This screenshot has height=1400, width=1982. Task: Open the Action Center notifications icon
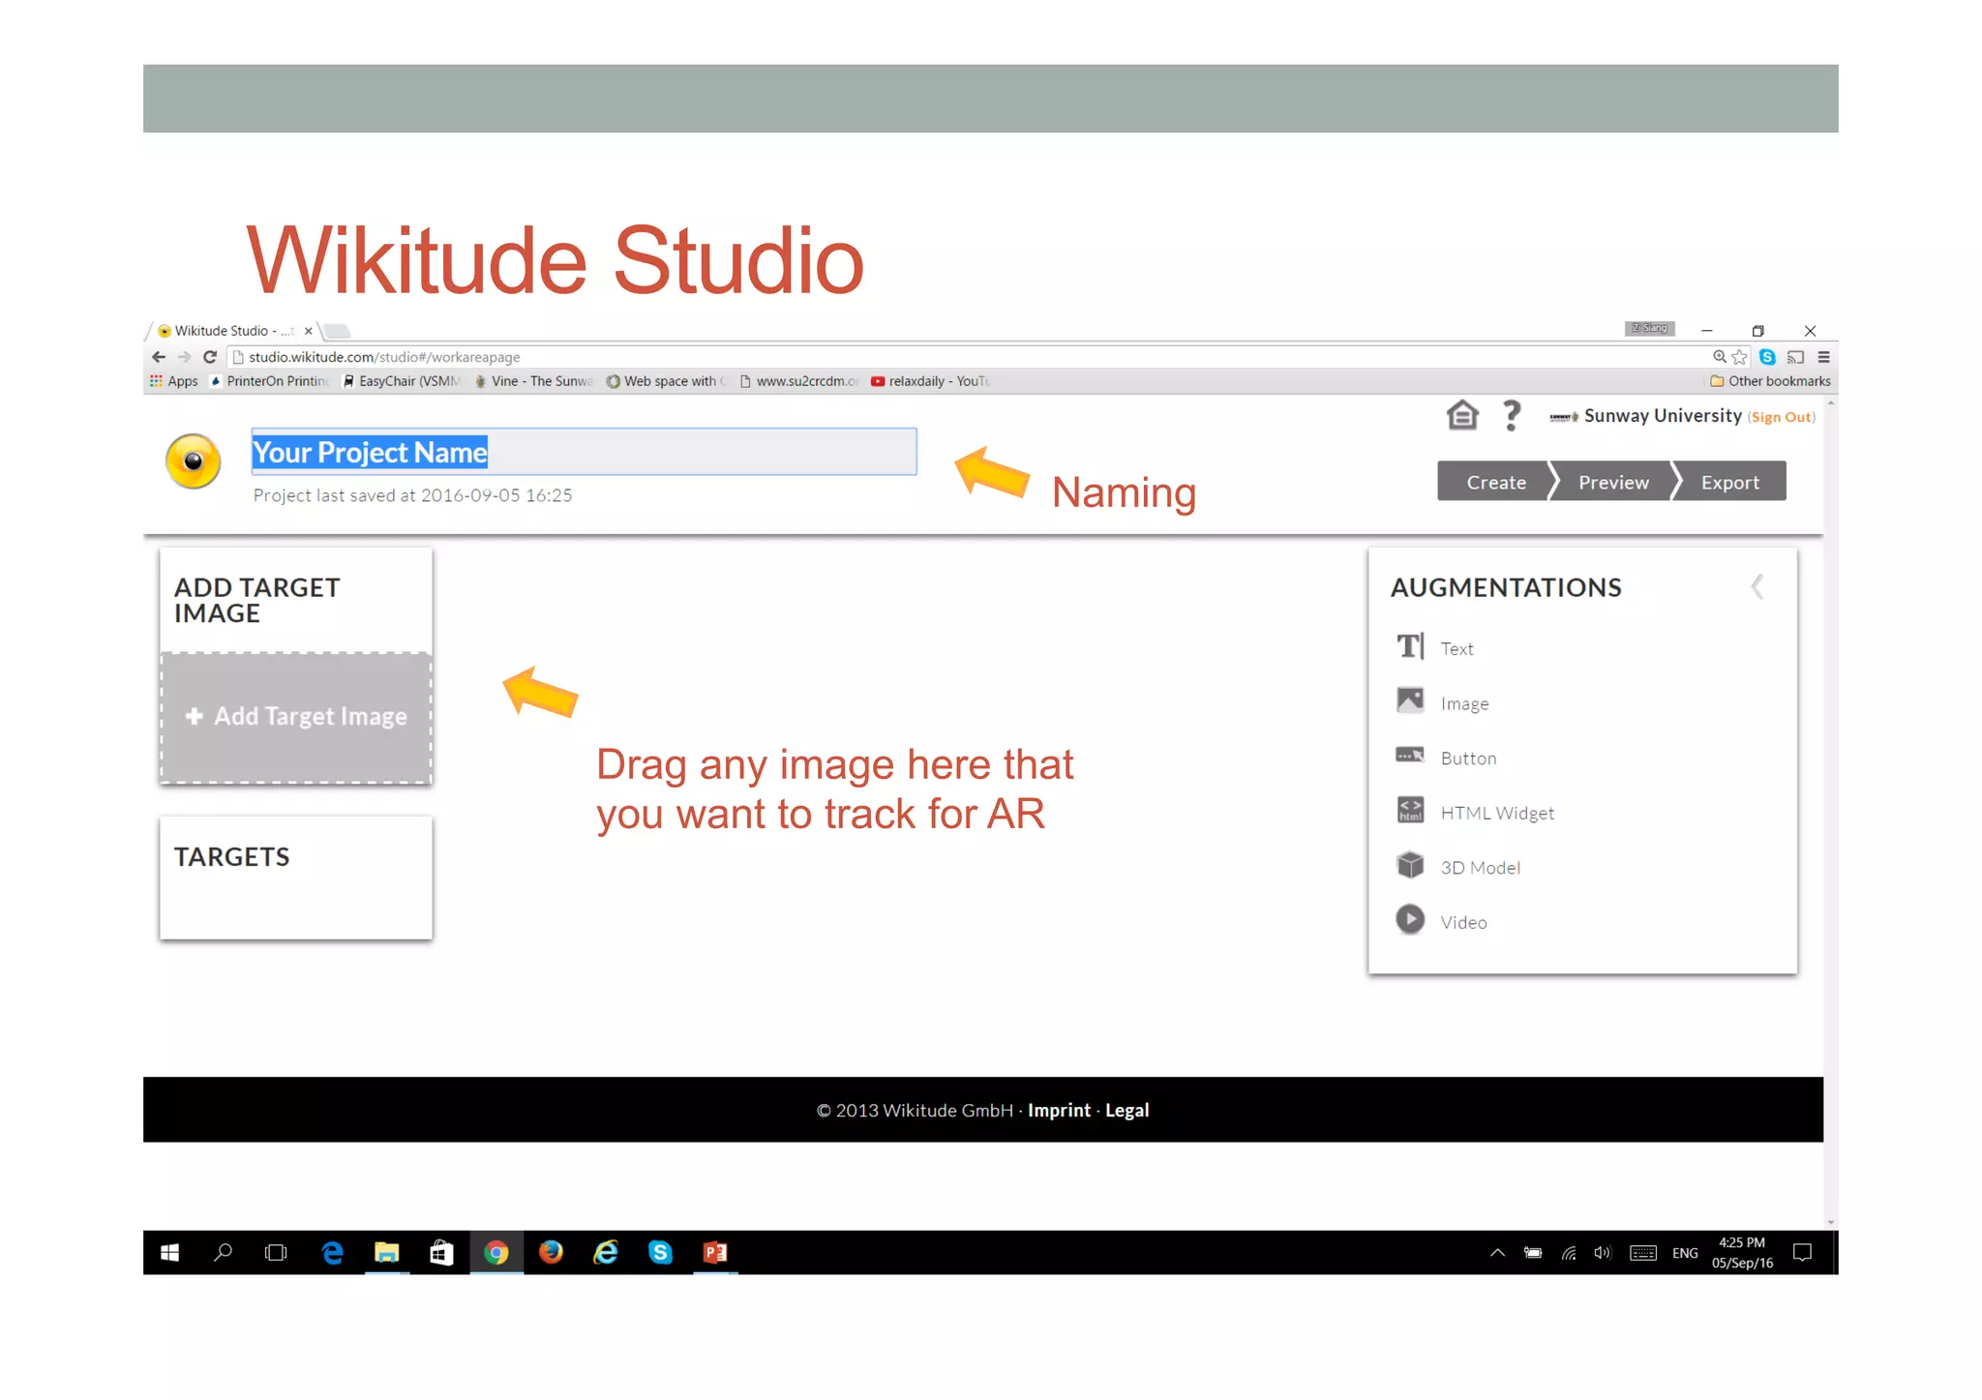coord(1802,1253)
